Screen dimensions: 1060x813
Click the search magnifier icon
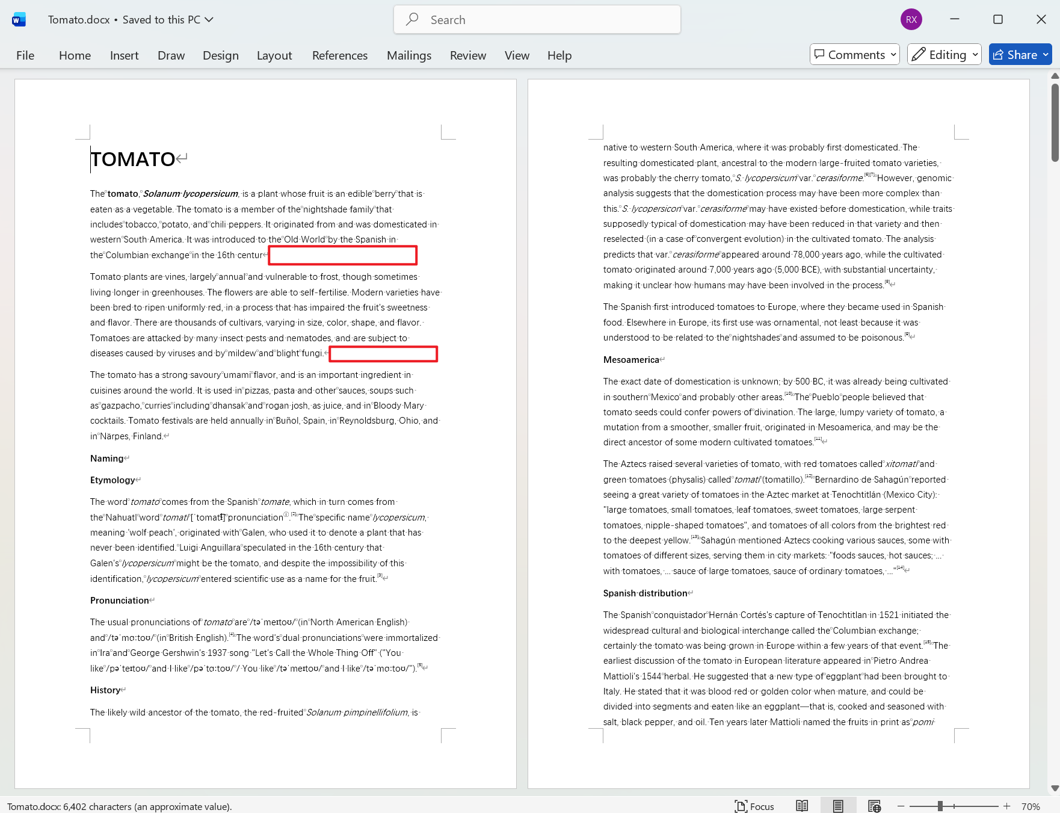411,19
